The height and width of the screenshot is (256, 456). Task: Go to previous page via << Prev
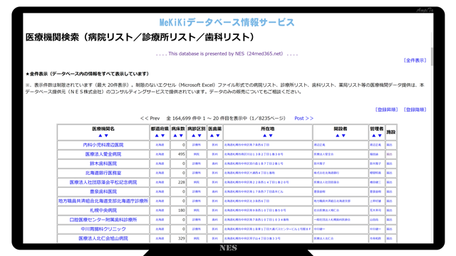click(150, 119)
